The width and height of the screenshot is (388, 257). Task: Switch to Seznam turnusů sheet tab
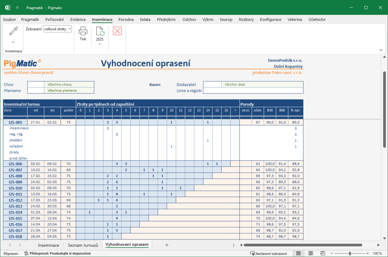83,245
